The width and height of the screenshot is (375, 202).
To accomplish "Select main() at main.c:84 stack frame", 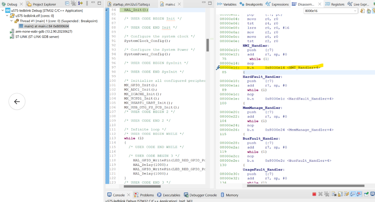I will point(47,26).
